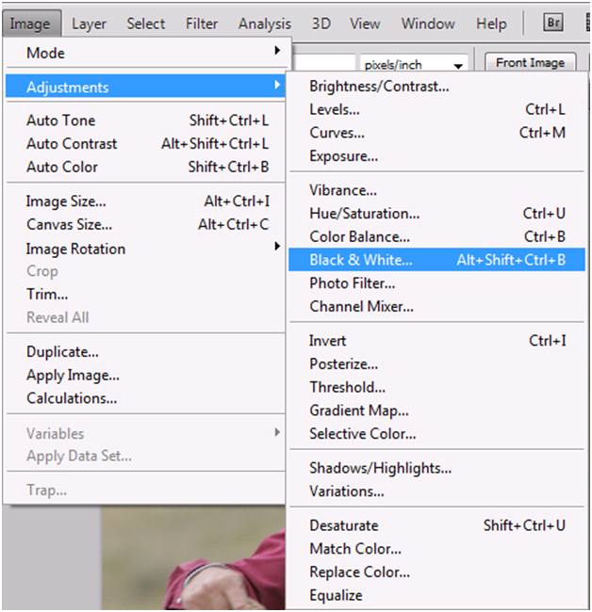Open the Analysis menu
The image size is (592, 612).
pos(265,24)
